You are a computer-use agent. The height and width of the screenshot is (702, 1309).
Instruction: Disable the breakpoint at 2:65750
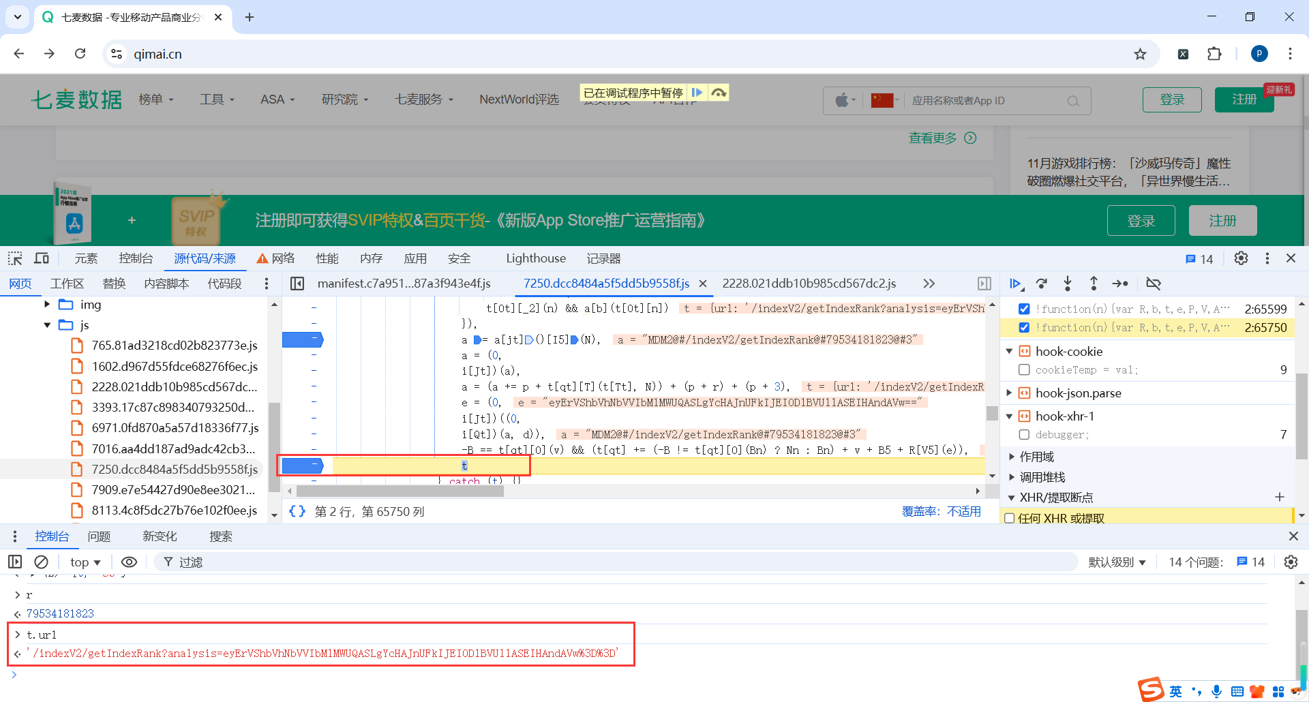pos(1024,328)
